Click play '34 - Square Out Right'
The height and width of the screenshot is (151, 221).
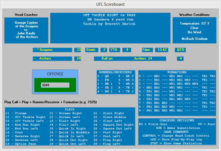click(x=114, y=125)
